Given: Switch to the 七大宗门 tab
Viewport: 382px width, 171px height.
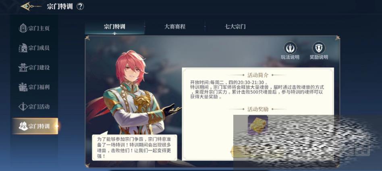Looking at the screenshot, I should pos(235,26).
